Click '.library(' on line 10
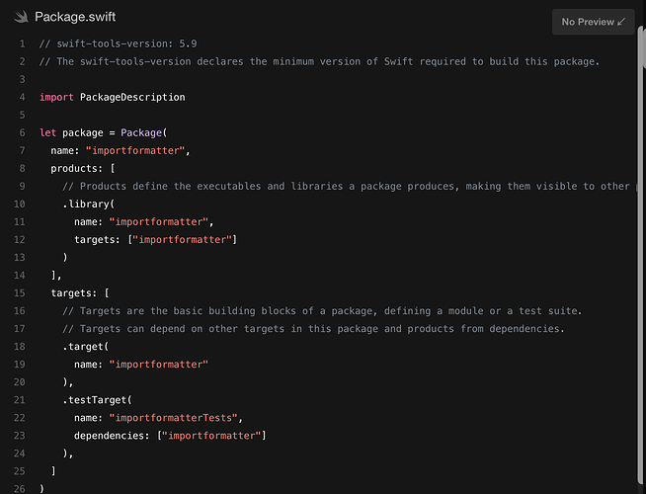 tap(89, 204)
